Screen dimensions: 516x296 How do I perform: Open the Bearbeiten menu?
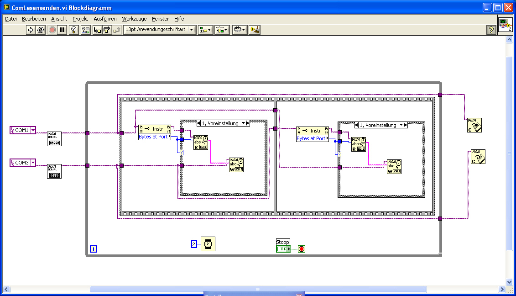click(x=34, y=19)
